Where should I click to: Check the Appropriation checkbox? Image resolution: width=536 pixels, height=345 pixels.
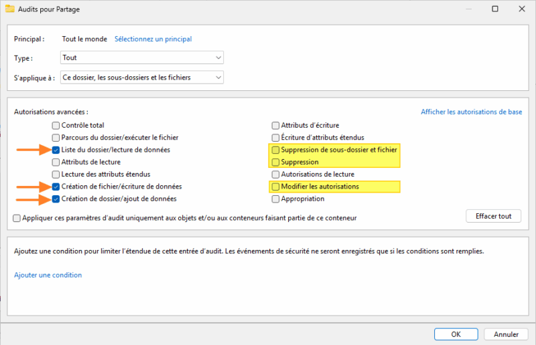(x=275, y=199)
